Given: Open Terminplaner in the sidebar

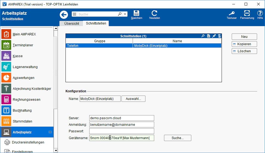Looking at the screenshot, I should (23, 45).
